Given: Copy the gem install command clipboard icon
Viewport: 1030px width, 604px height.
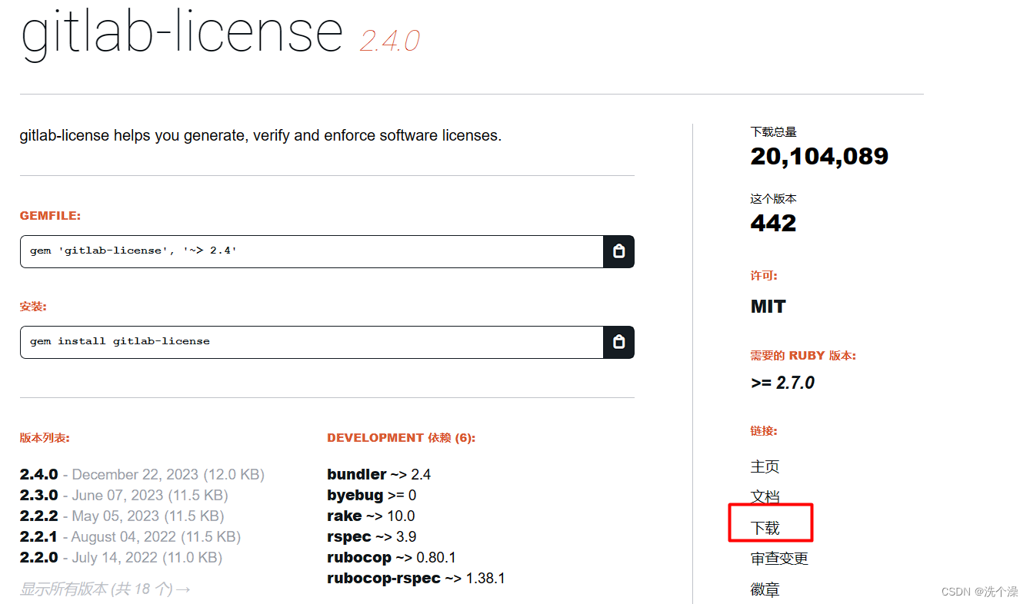Looking at the screenshot, I should (x=618, y=342).
